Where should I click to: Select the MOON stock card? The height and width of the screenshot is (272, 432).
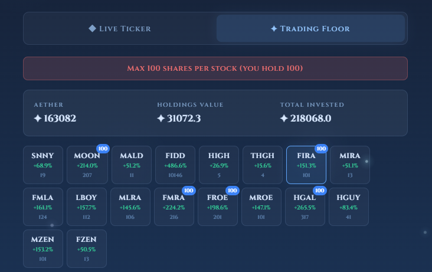point(87,165)
